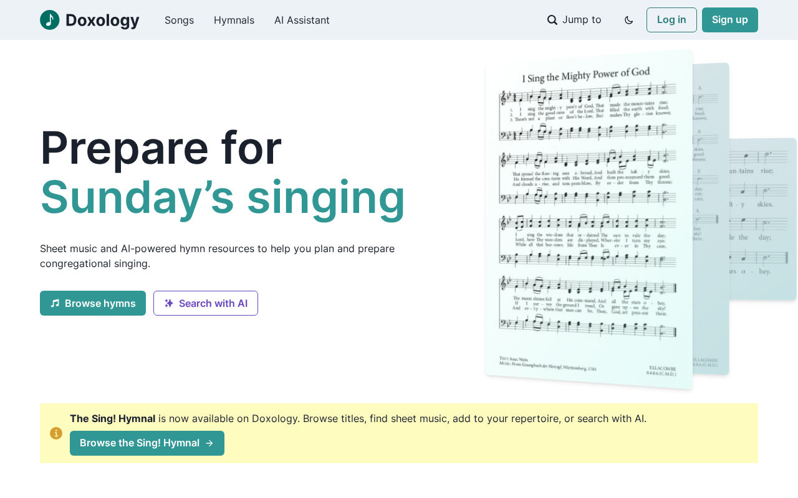This screenshot has height=498, width=798.
Task: Open the Jump to search label
Action: [x=582, y=20]
